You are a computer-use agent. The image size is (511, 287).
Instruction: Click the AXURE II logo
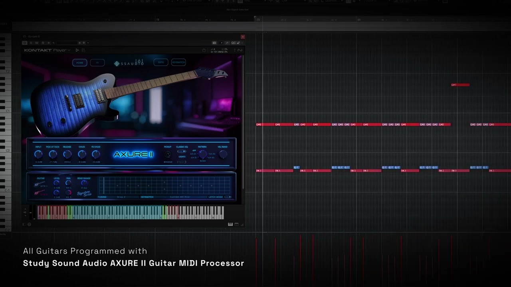[133, 154]
